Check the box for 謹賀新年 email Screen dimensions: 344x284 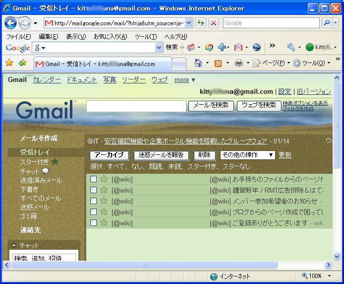94,190
